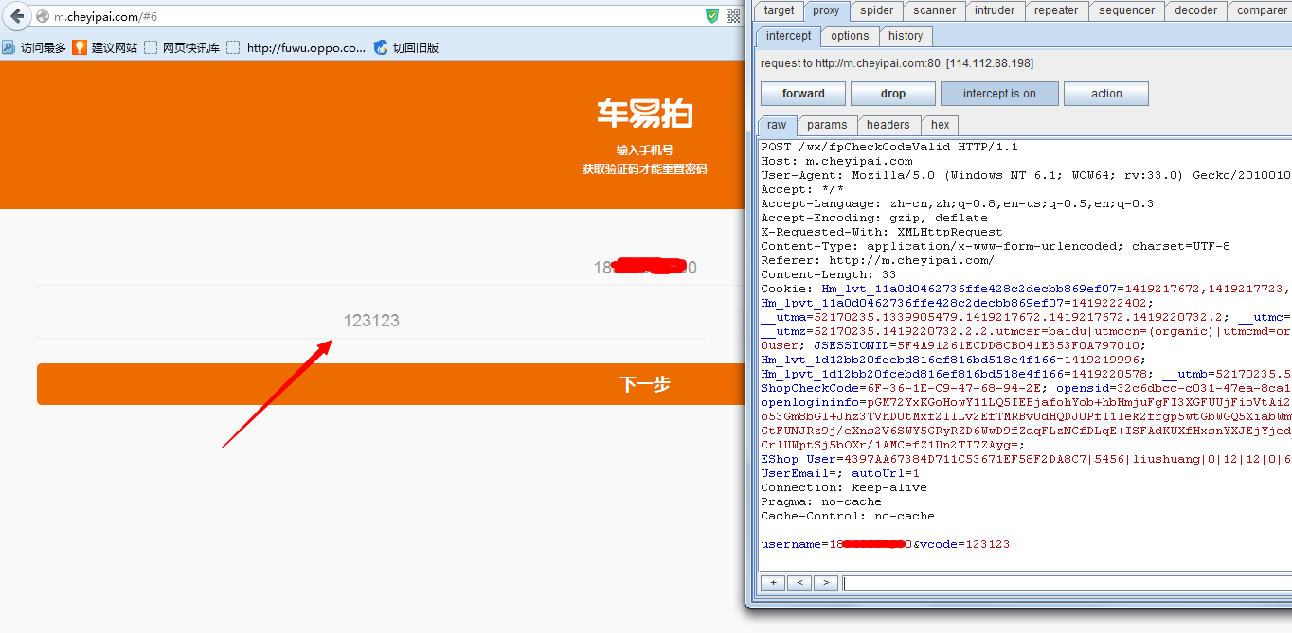Click the drop button in Burp

(x=893, y=94)
